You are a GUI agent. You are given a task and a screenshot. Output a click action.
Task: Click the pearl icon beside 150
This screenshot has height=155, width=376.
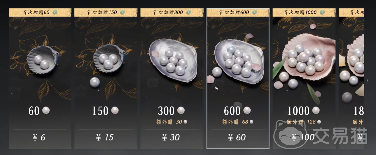click(x=115, y=111)
